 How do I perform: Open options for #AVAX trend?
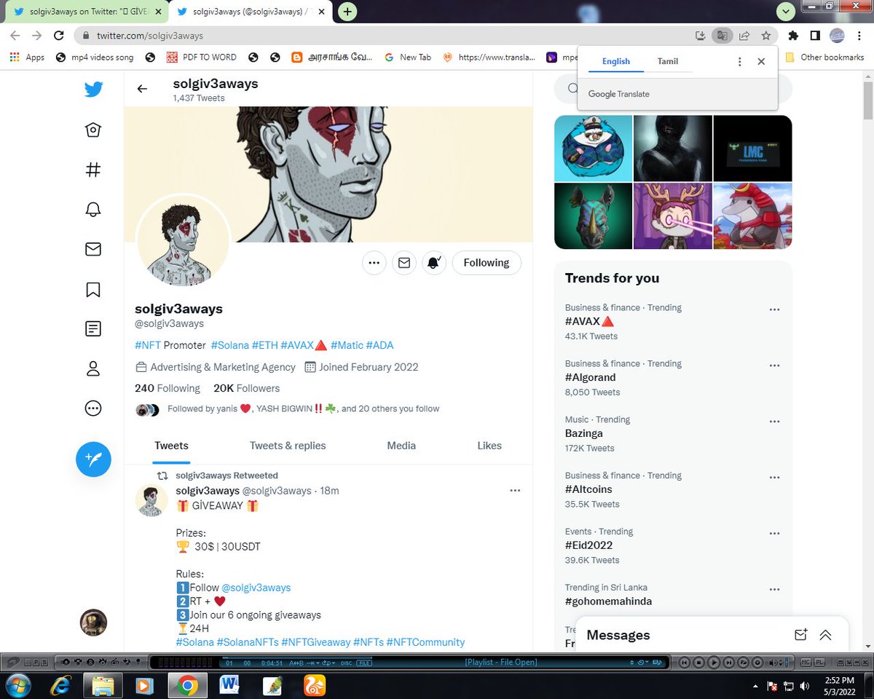click(x=774, y=309)
